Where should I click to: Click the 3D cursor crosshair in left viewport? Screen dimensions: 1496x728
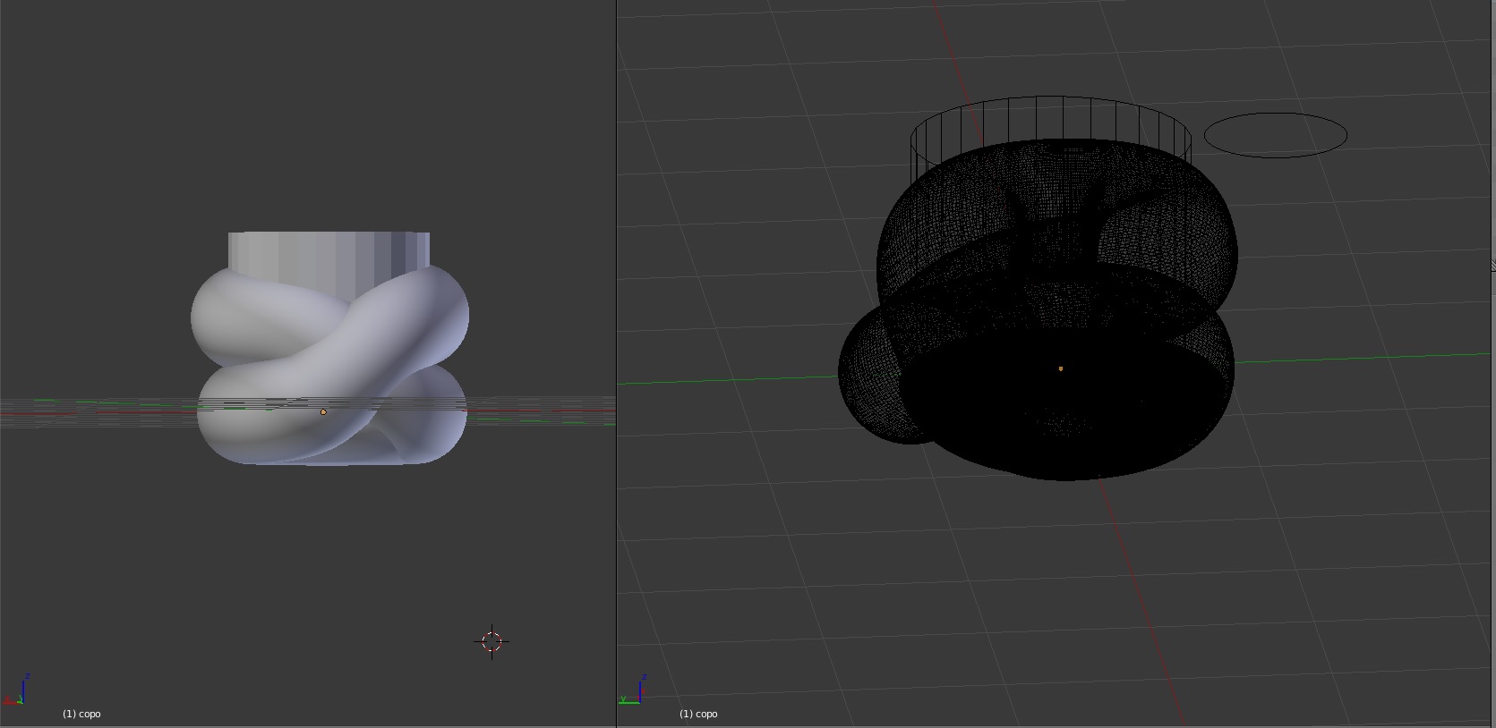492,641
